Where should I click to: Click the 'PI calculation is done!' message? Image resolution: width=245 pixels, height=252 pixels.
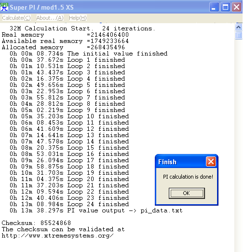[188, 177]
